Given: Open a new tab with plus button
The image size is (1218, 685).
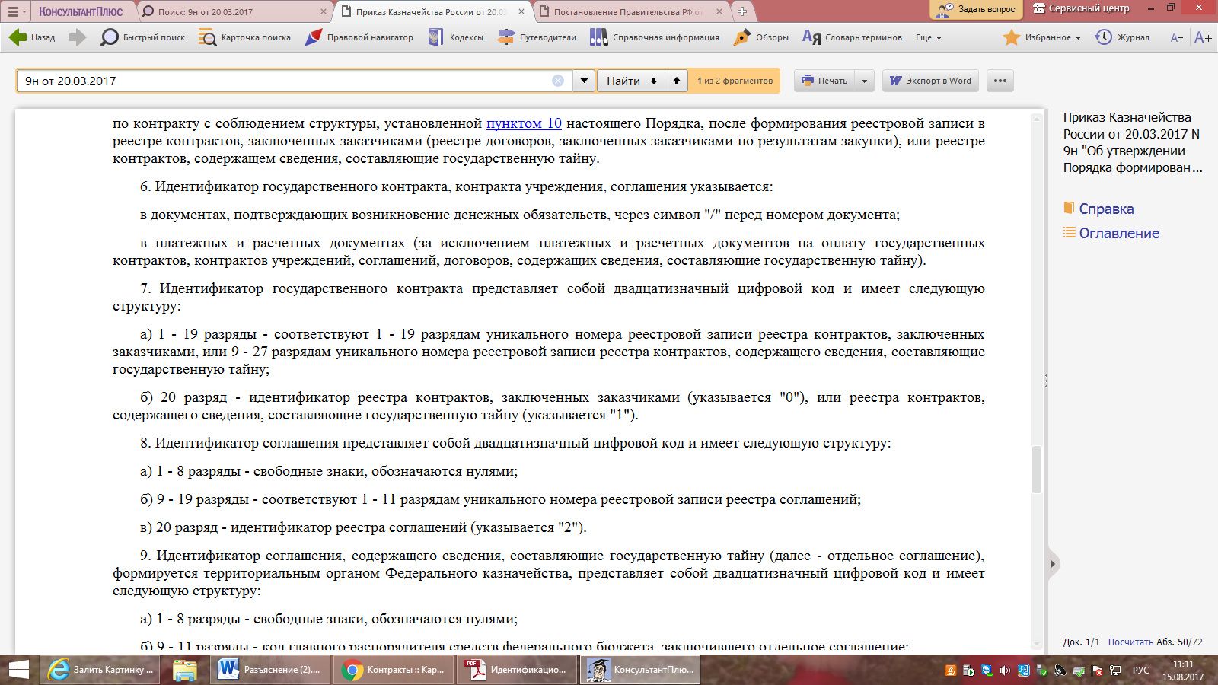Looking at the screenshot, I should click(x=742, y=11).
